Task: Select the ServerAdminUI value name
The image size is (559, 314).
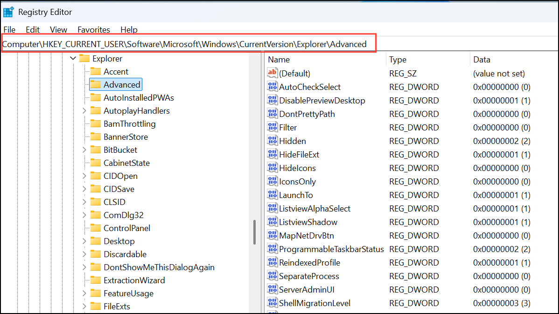Action: pos(307,289)
